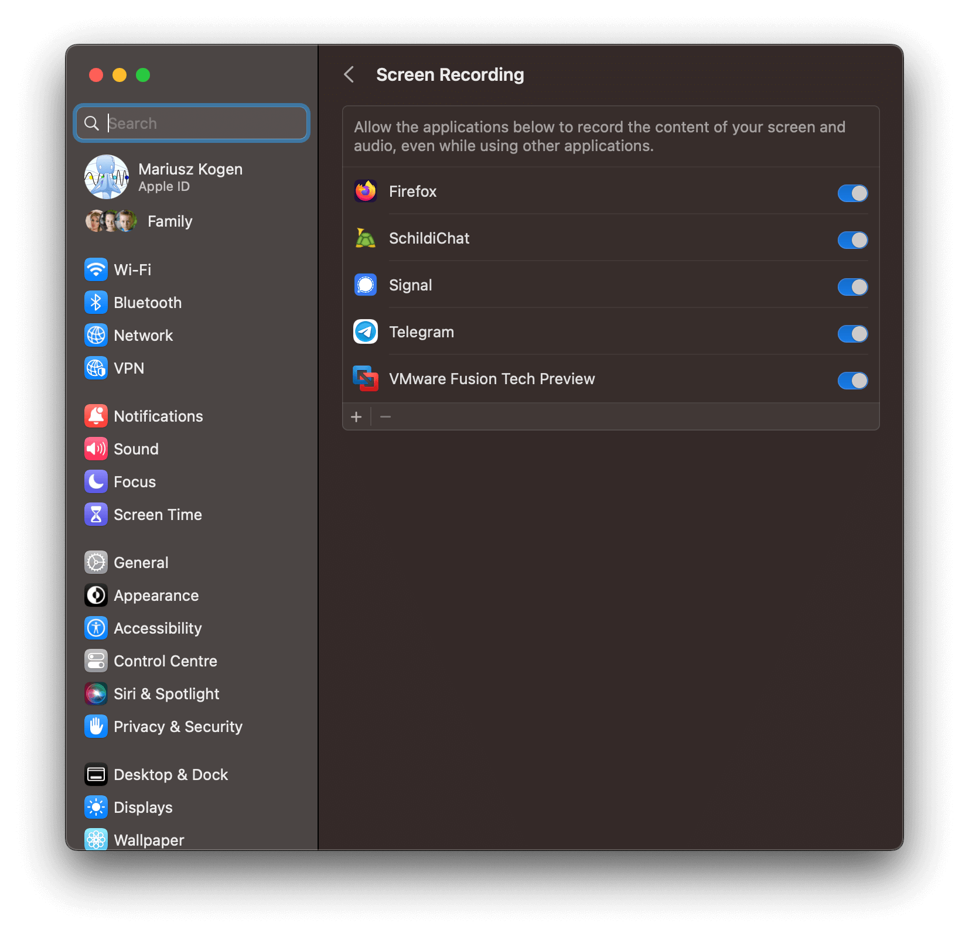
Task: Select Privacy & Security in sidebar
Action: pyautogui.click(x=178, y=727)
